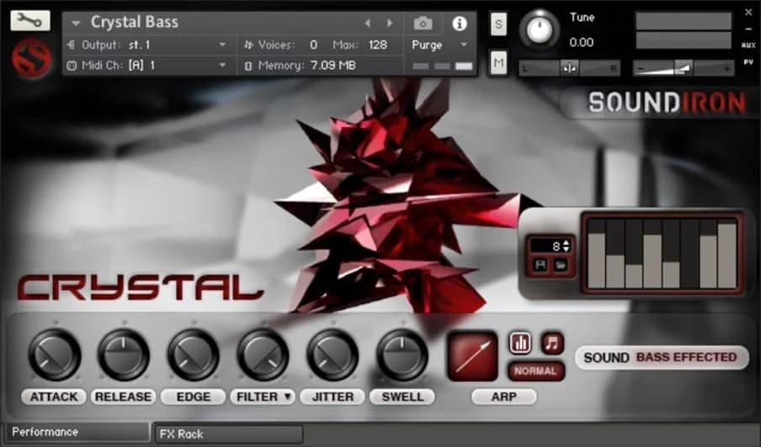Screen dimensions: 761x447
Task: Load an arpeggiator pattern with folder icon
Action: coord(560,265)
